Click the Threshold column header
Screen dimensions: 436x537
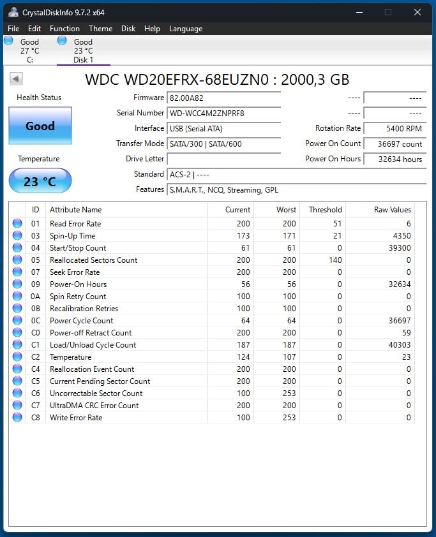point(322,210)
